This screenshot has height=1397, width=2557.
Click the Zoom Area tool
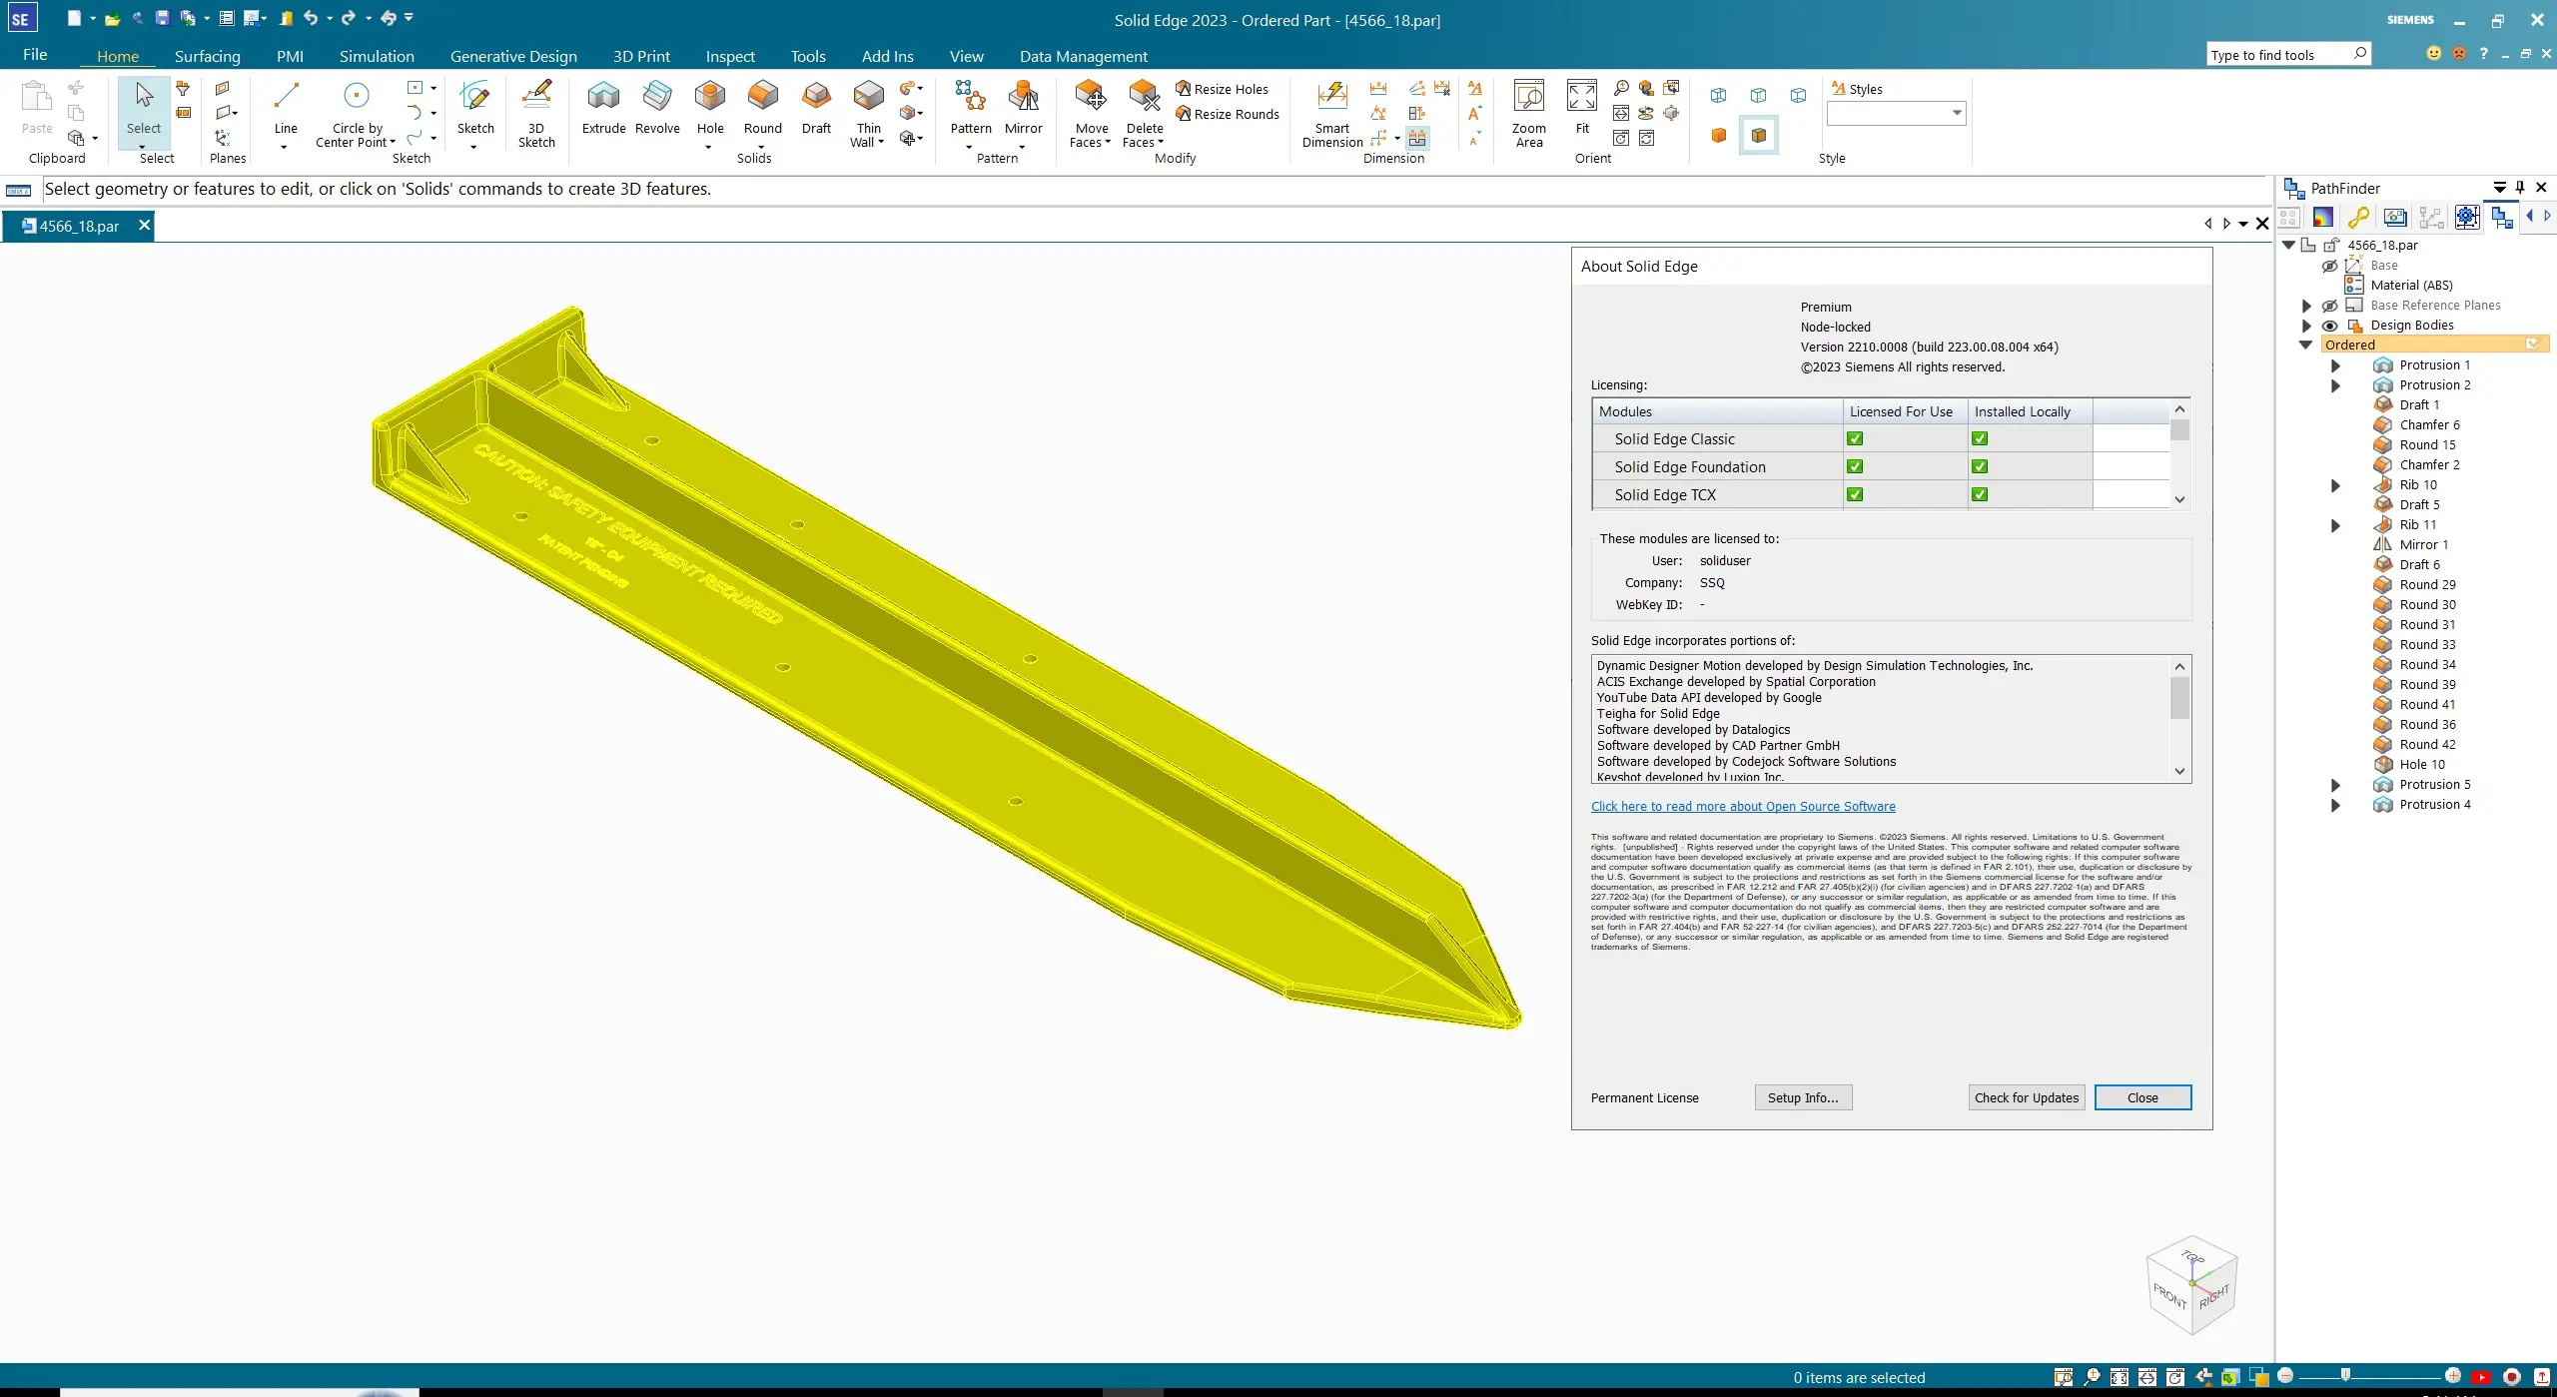(1528, 113)
